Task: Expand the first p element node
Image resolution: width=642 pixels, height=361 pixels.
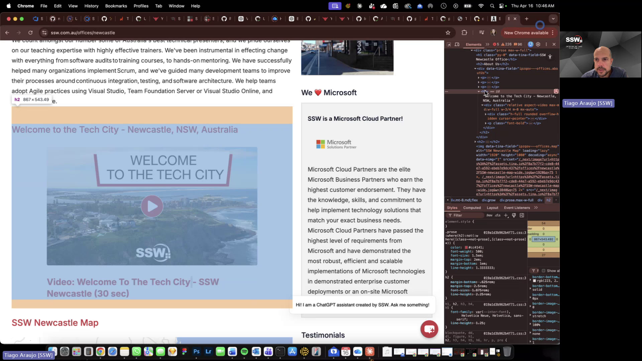Action: pos(478,78)
